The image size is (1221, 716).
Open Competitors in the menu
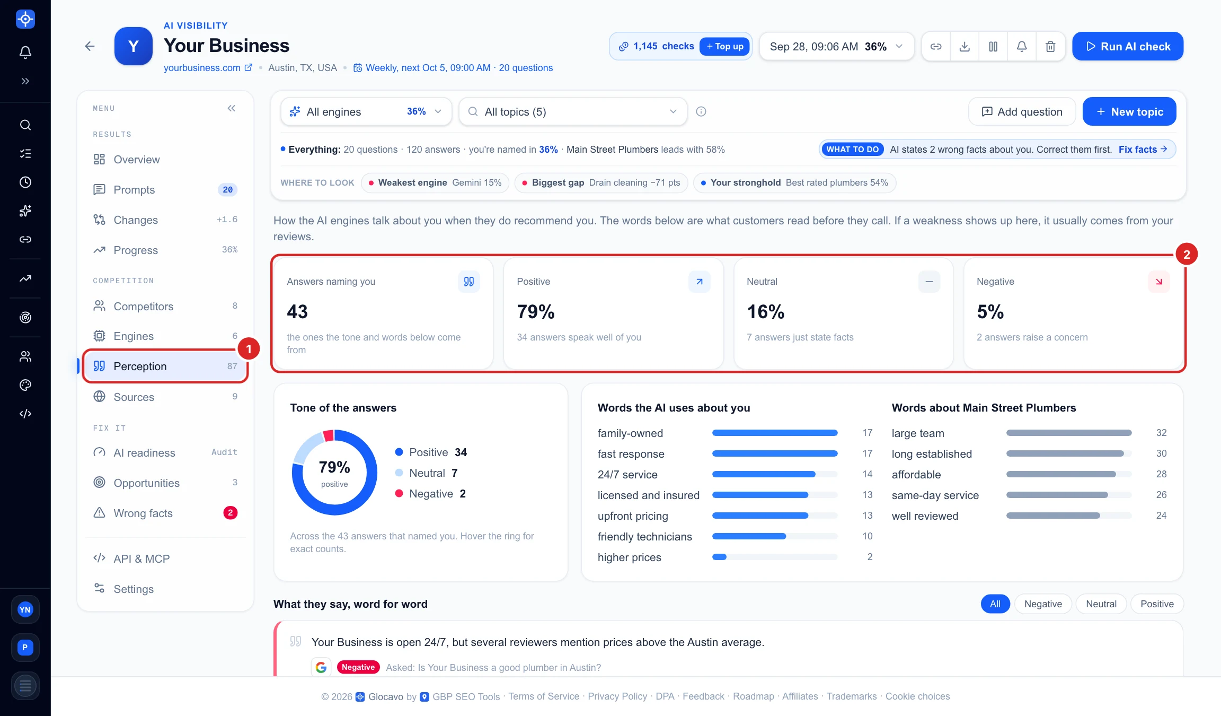click(x=165, y=306)
